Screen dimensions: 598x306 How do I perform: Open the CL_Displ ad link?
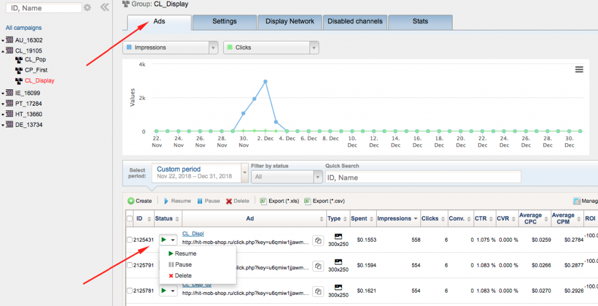[x=193, y=234]
